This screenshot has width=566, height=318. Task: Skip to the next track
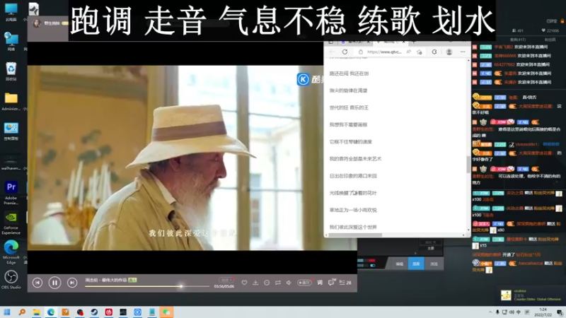click(72, 283)
